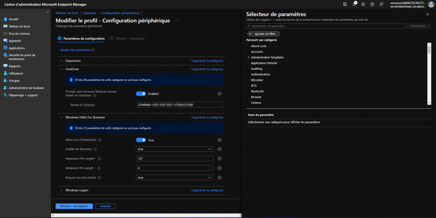Remove Maximum PIN Length setting
This screenshot has height=218, width=436.
tap(219, 159)
